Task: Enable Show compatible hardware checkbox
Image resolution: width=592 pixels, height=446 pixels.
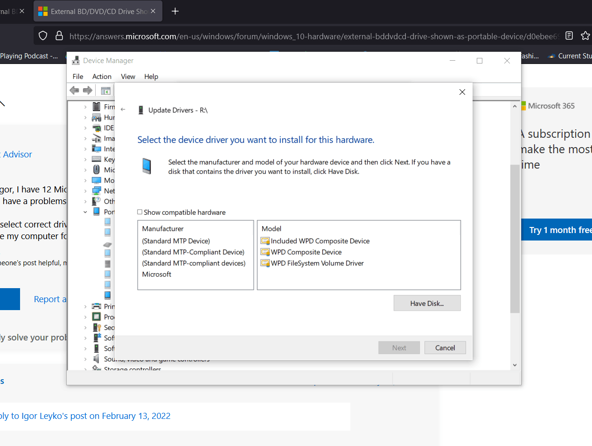Action: coord(139,212)
